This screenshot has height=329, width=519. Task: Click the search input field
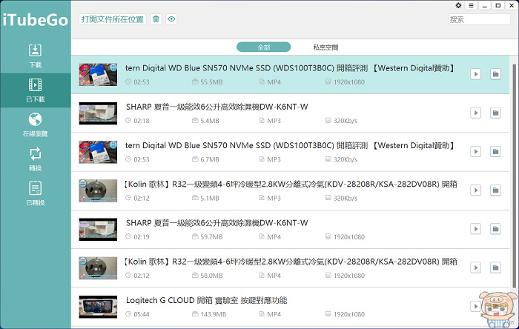480,19
